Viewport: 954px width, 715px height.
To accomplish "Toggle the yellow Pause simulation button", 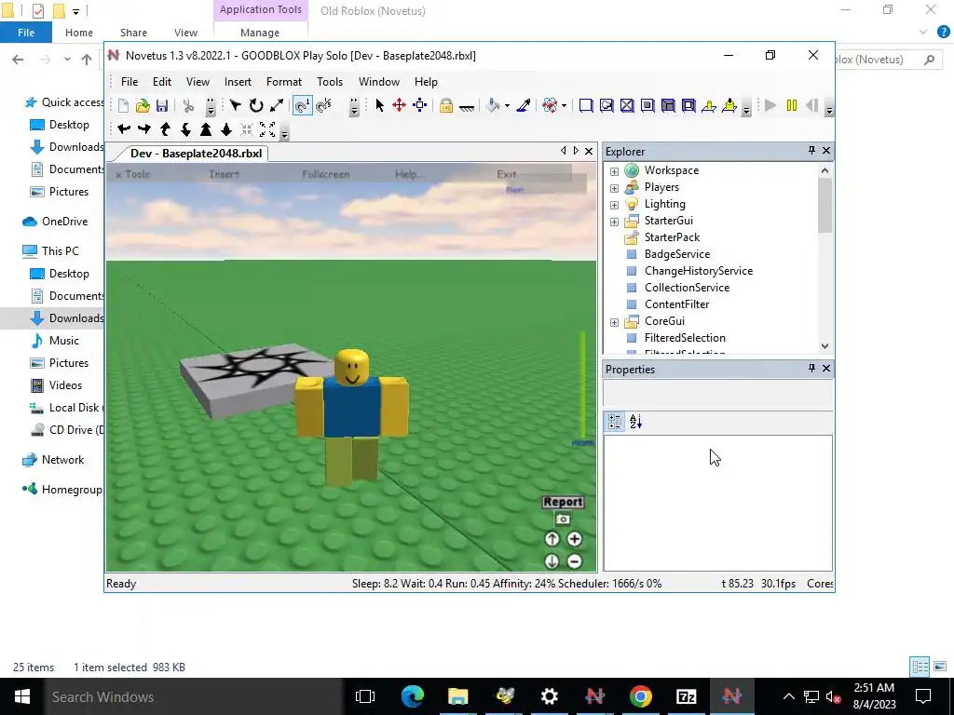I will [792, 106].
